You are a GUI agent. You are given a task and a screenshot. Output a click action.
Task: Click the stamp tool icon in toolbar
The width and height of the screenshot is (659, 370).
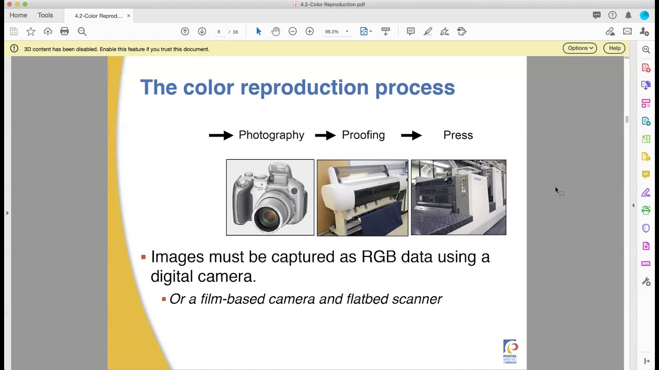[462, 31]
